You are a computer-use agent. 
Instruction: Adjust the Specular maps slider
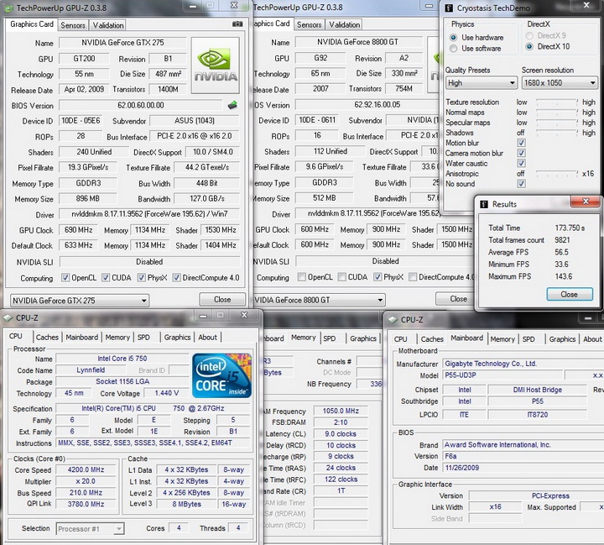point(557,123)
